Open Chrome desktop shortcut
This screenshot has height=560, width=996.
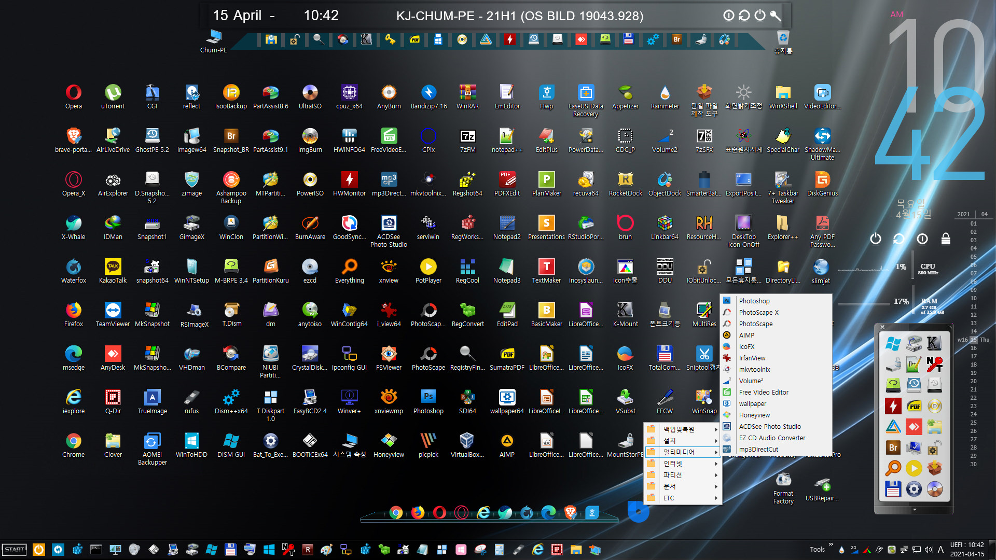click(73, 445)
